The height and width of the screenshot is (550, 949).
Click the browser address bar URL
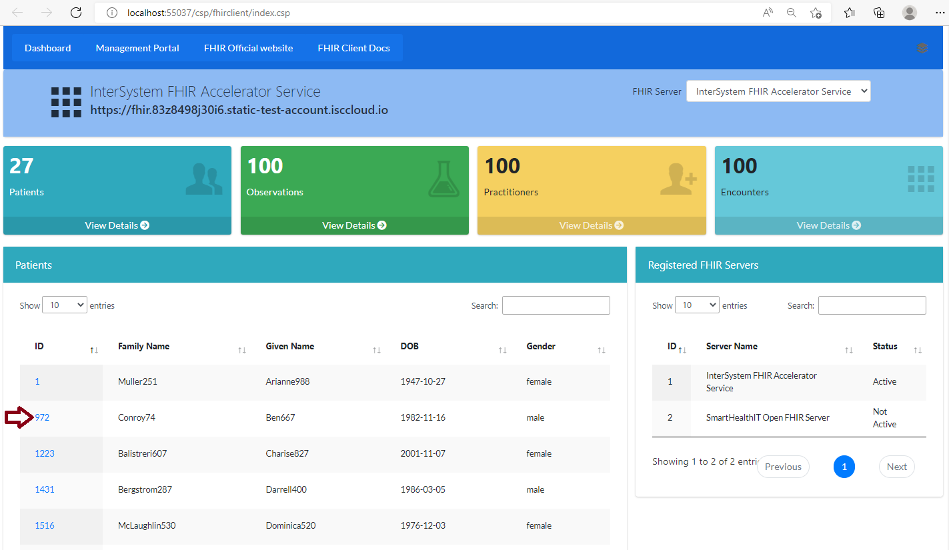(x=209, y=13)
